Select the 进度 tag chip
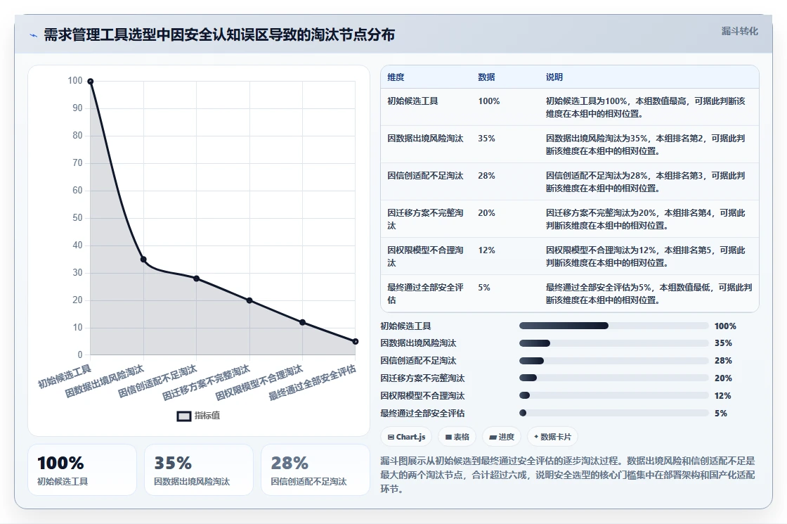This screenshot has height=524, width=787. click(502, 437)
